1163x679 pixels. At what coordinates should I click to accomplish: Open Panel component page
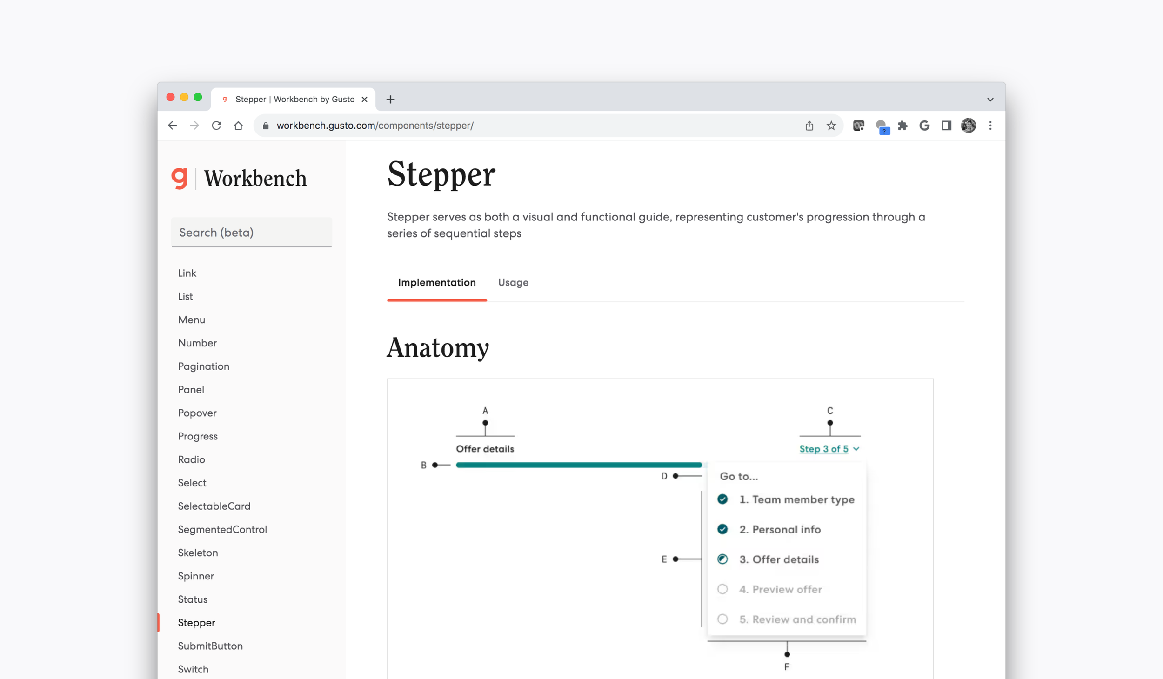191,389
